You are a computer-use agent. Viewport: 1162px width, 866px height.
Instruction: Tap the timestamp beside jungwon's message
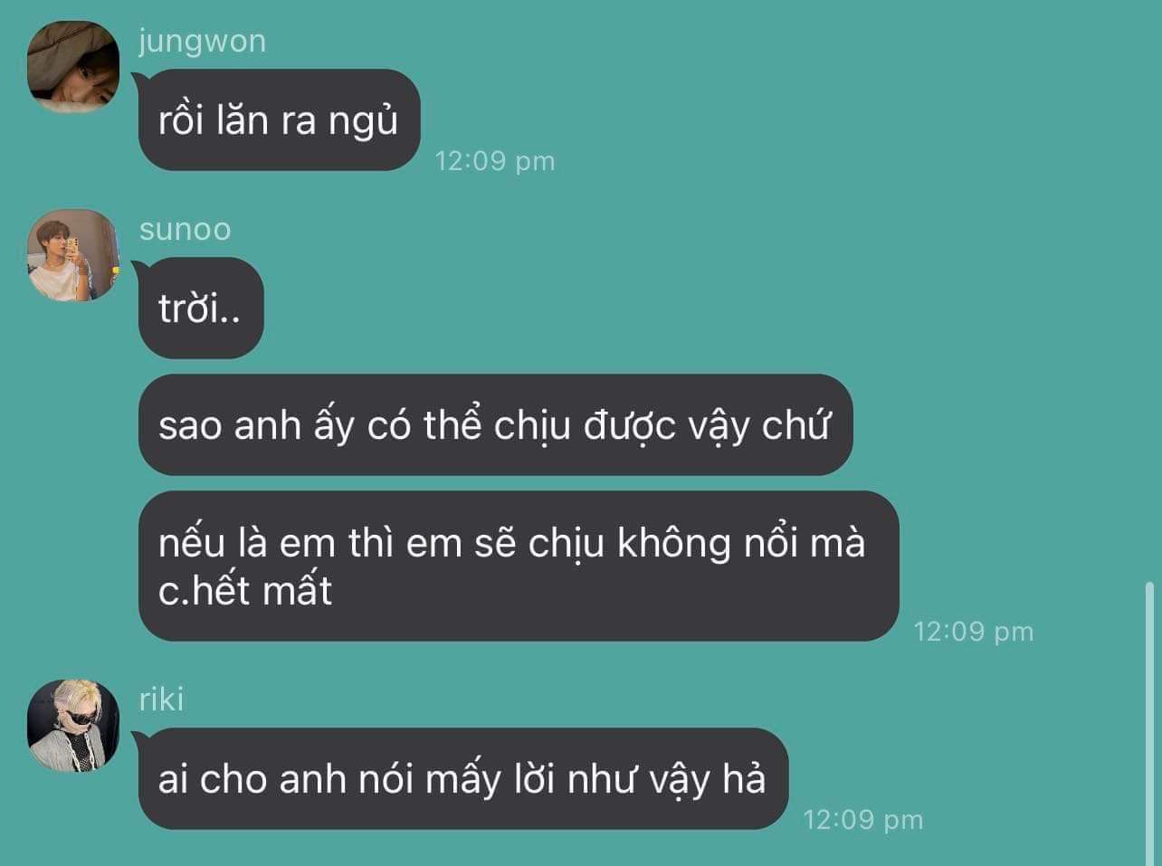tap(494, 161)
